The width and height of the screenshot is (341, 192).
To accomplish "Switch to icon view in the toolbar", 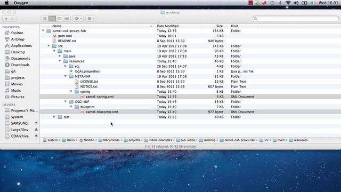I will [x=45, y=19].
